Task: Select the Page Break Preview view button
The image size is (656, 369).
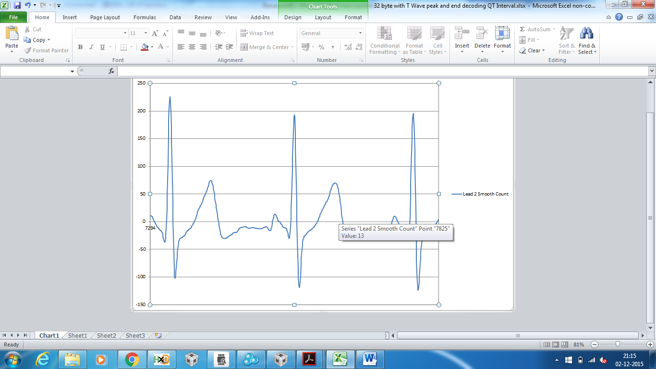Action: [x=565, y=344]
